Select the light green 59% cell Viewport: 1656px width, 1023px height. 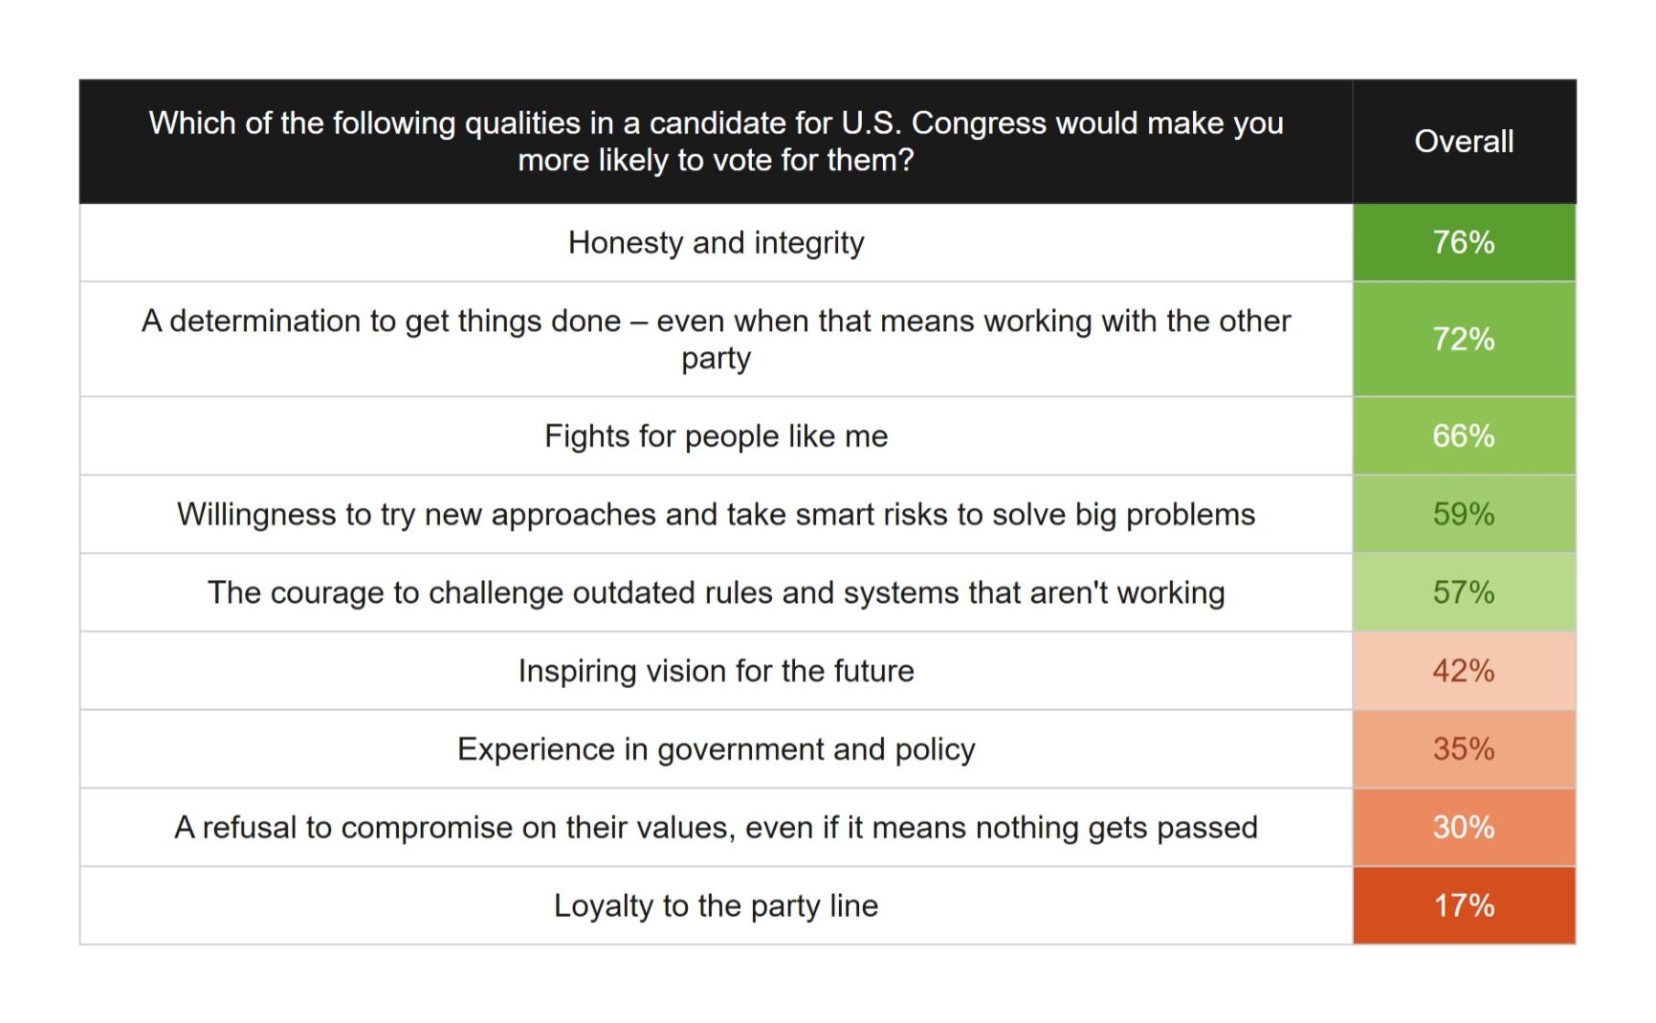(x=1464, y=515)
